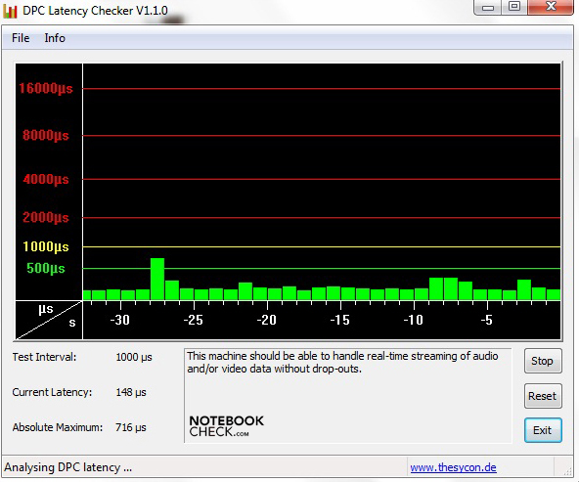
Task: Maximize the DPC Latency Checker window
Action: (514, 7)
